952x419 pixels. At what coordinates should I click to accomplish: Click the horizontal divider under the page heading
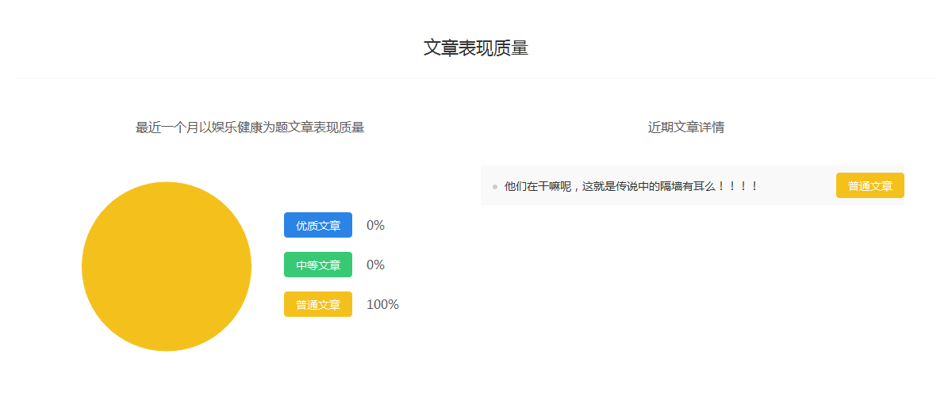coord(476,78)
